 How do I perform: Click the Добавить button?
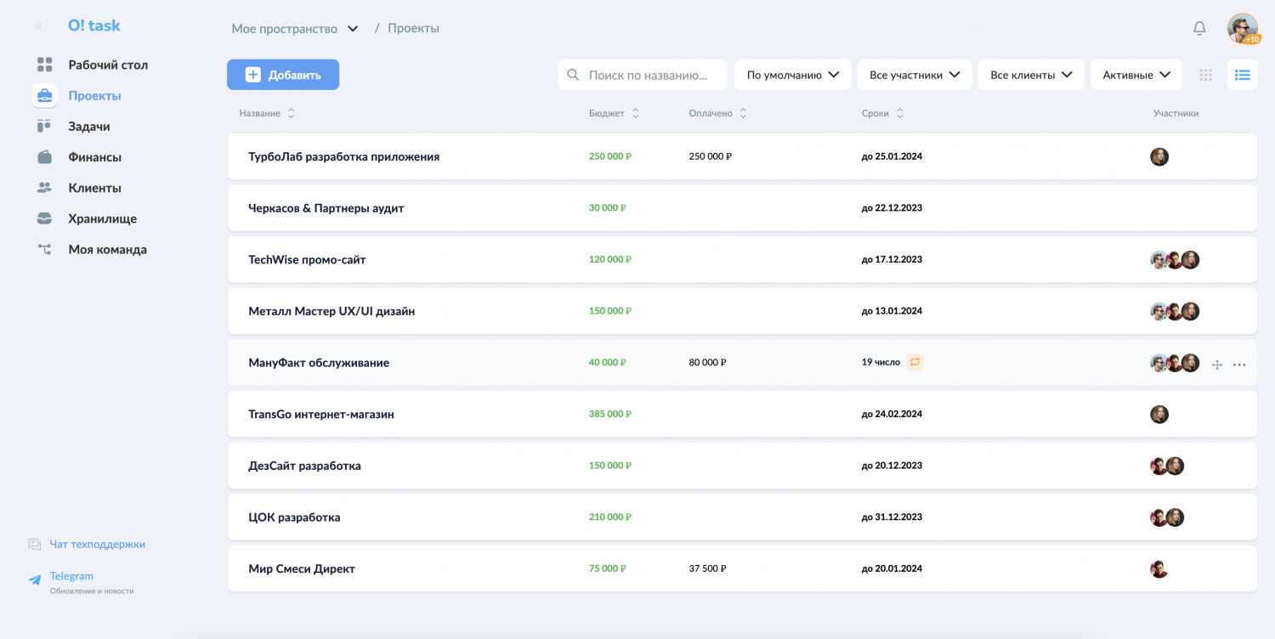click(283, 75)
